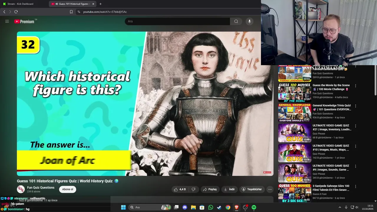377x212 pixels.
Task: Go back with browser back arrow
Action: coord(4,12)
